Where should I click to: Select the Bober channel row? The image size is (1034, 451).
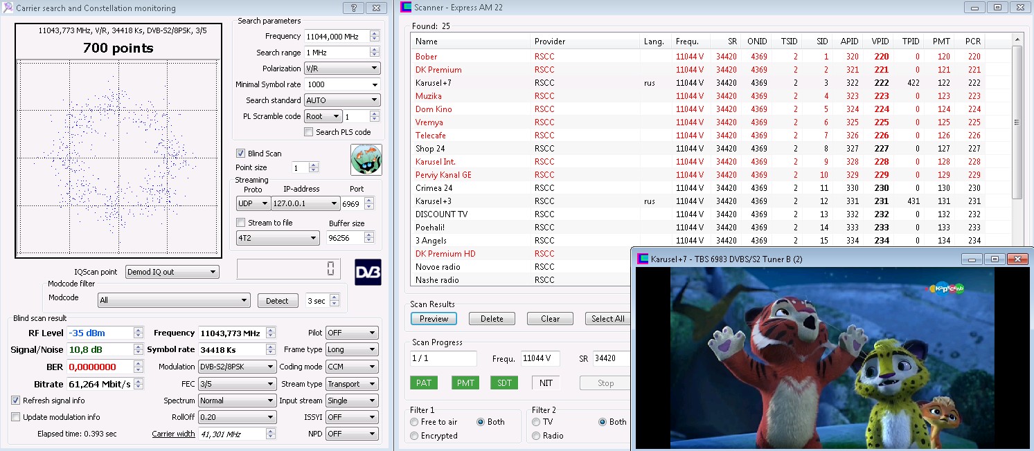711,57
